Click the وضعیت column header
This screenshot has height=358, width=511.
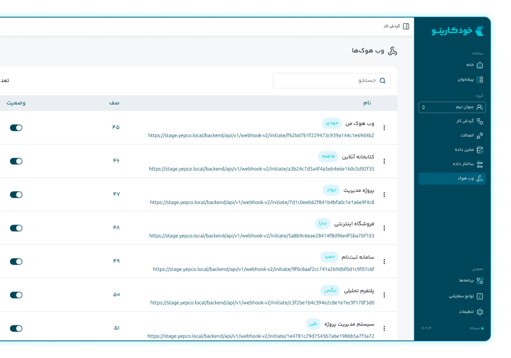tap(16, 103)
